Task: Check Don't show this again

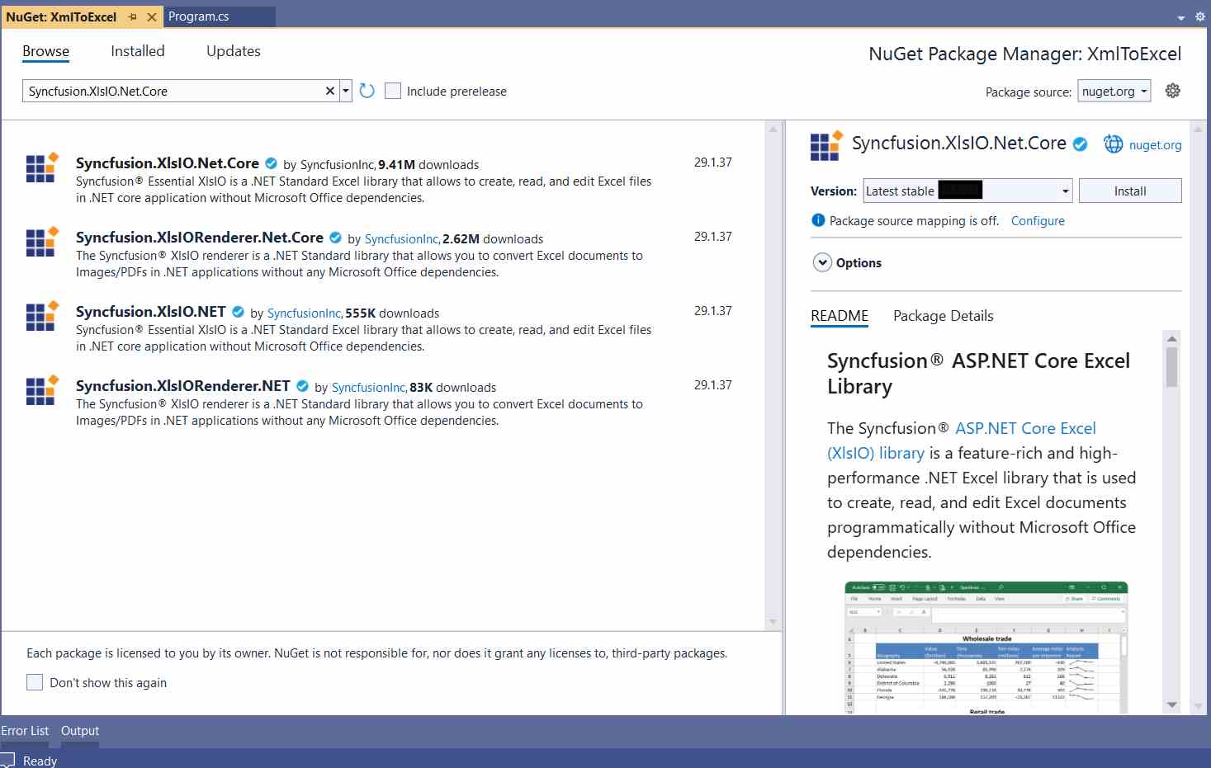Action: pyautogui.click(x=35, y=682)
